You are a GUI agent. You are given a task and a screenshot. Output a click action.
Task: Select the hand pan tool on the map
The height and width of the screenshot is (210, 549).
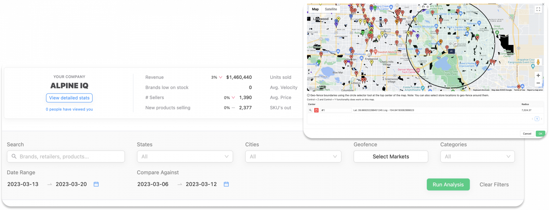(x=424, y=6)
